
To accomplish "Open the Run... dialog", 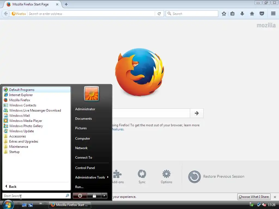I will click(79, 187).
